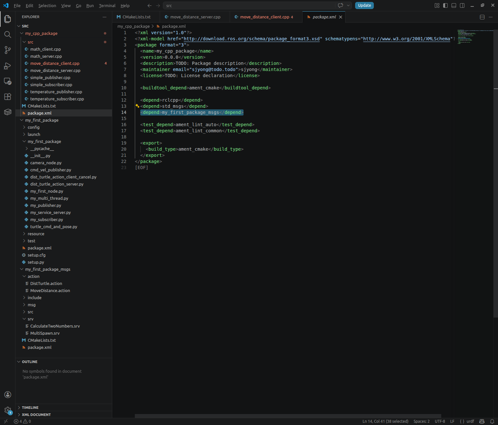The width and height of the screenshot is (498, 425).
Task: Switch to the CMakeLists.txt tab
Action: (136, 17)
